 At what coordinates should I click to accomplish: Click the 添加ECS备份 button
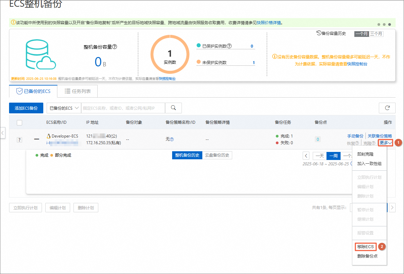(26, 108)
